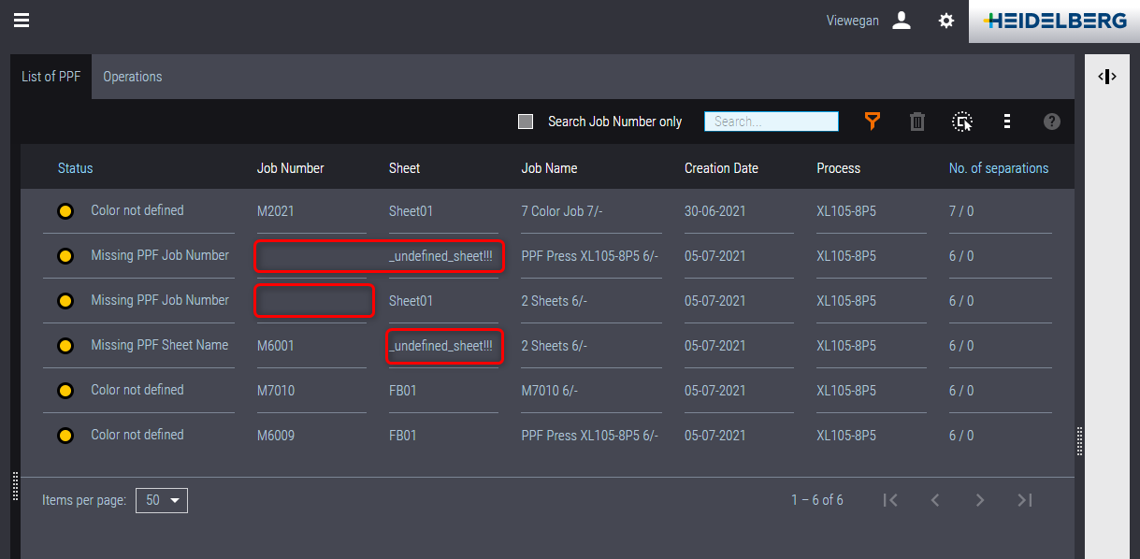
Task: Open the three-dot more options menu
Action: click(1007, 122)
